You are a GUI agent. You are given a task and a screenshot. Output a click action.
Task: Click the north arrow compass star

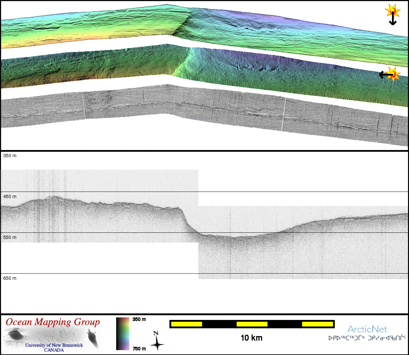[157, 341]
